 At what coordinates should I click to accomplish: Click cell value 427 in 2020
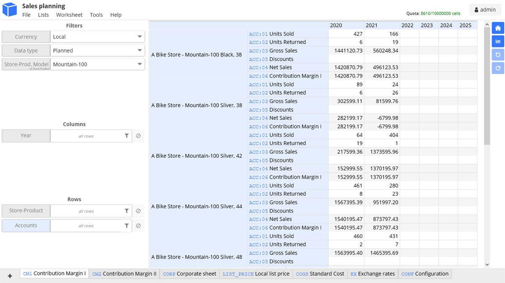tap(346, 34)
